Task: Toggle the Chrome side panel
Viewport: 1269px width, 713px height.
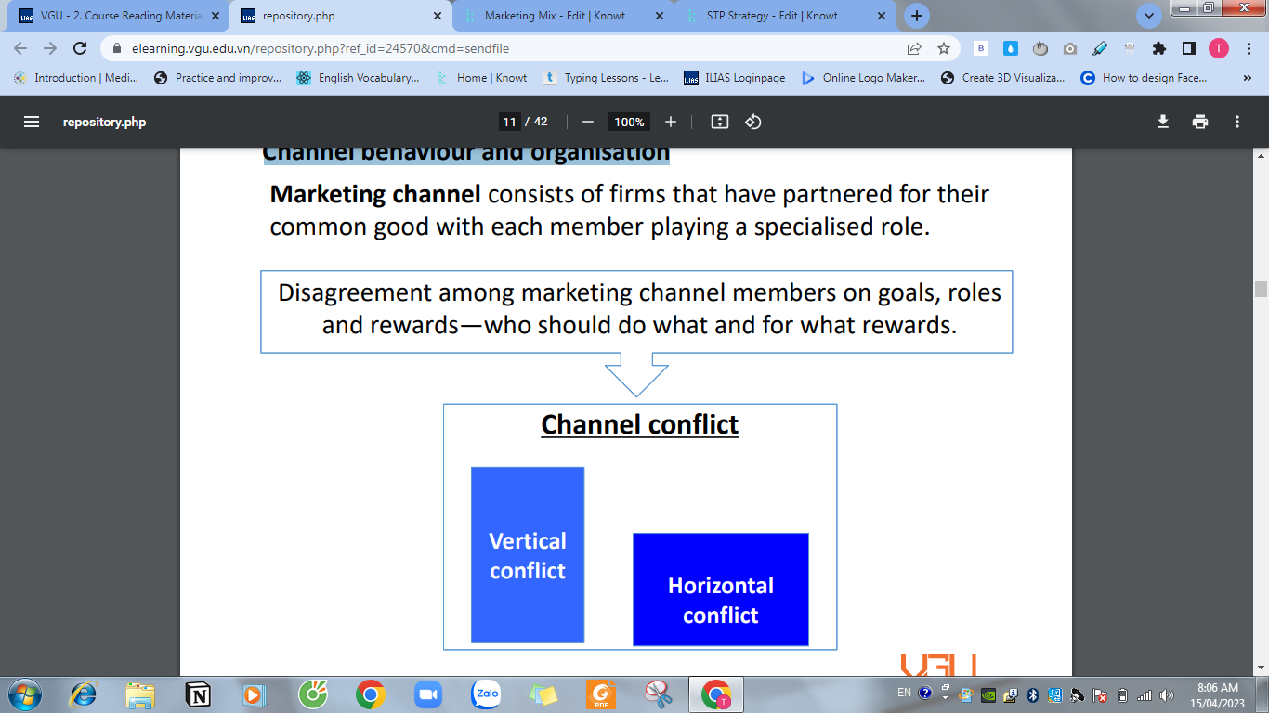Action: [x=1188, y=48]
